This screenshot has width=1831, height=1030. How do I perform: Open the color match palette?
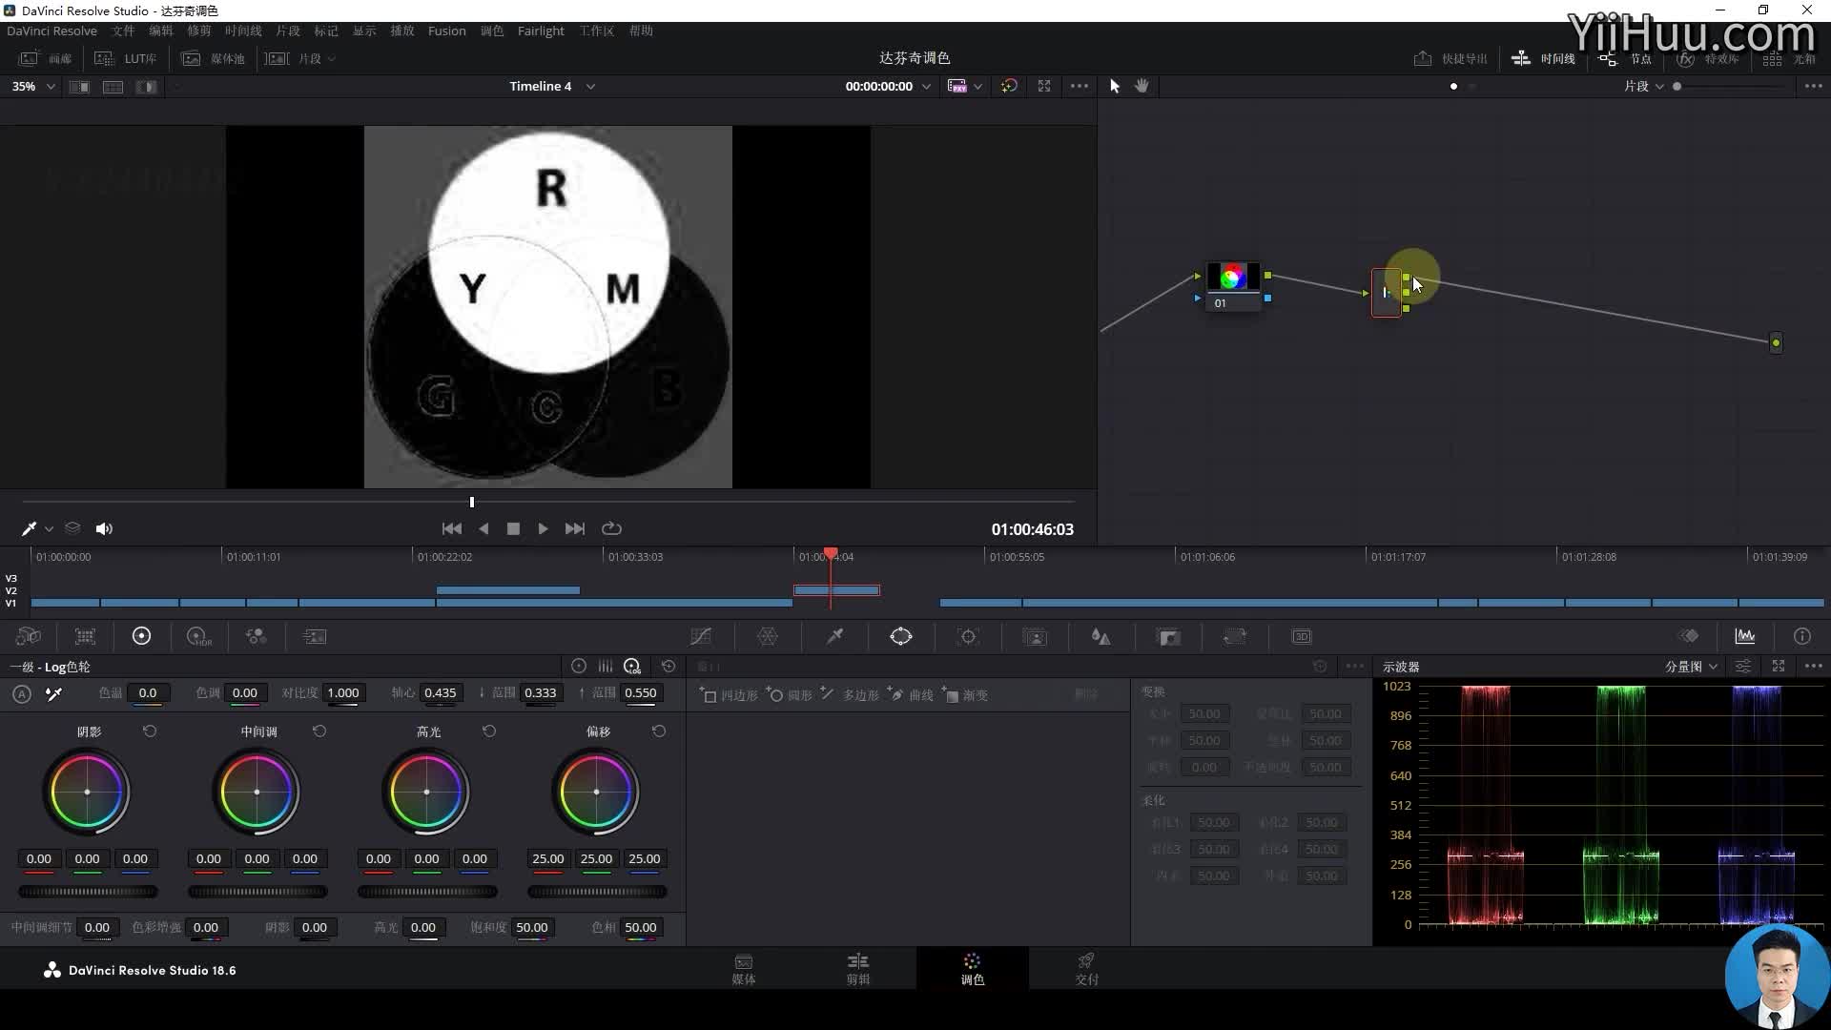click(x=85, y=636)
